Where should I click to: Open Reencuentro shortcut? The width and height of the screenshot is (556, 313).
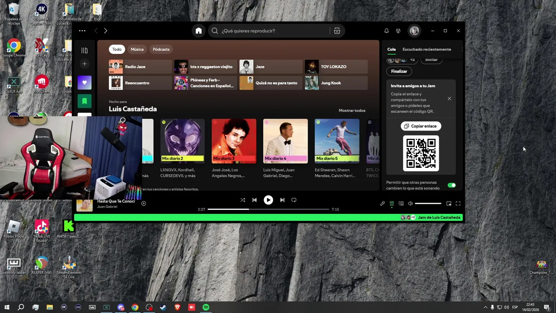point(140,83)
